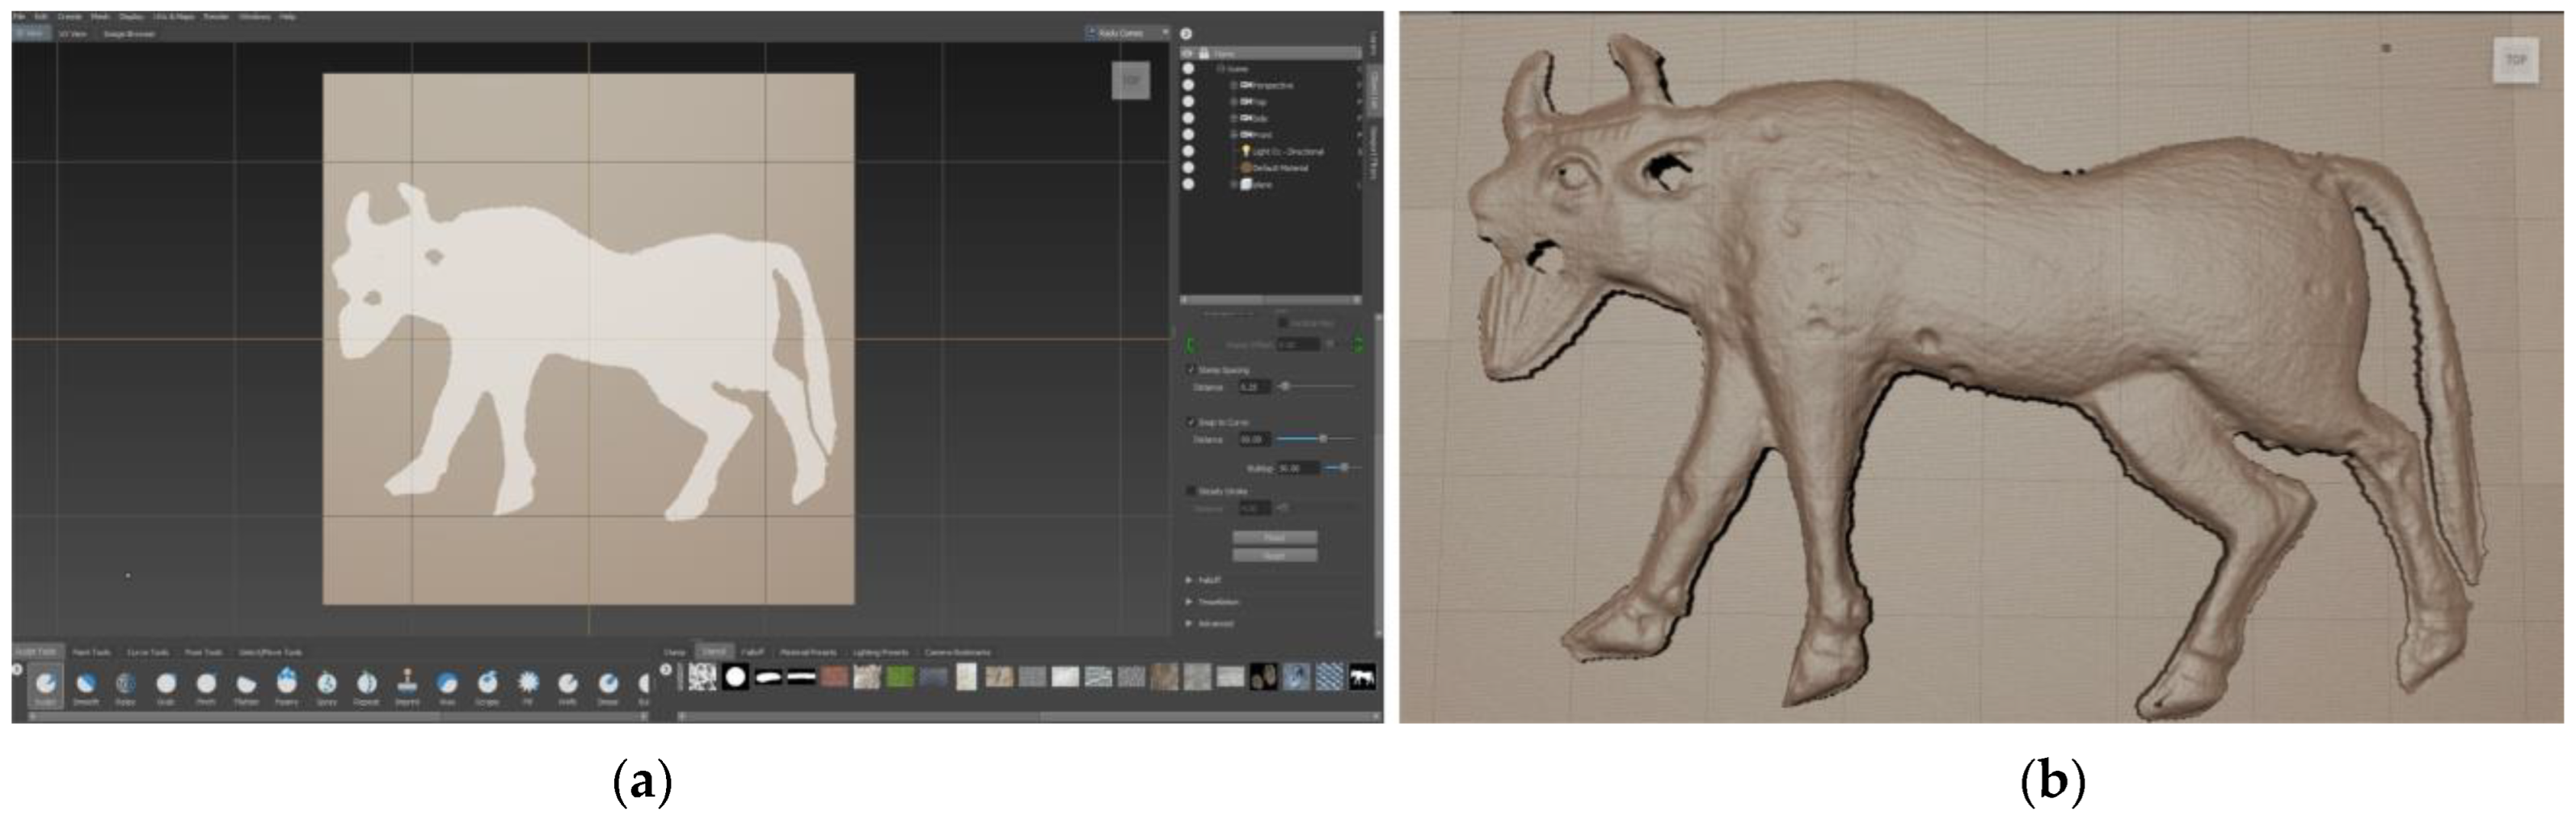The image size is (2576, 816).
Task: Activate the Imprint stamp tool
Action: (407, 684)
